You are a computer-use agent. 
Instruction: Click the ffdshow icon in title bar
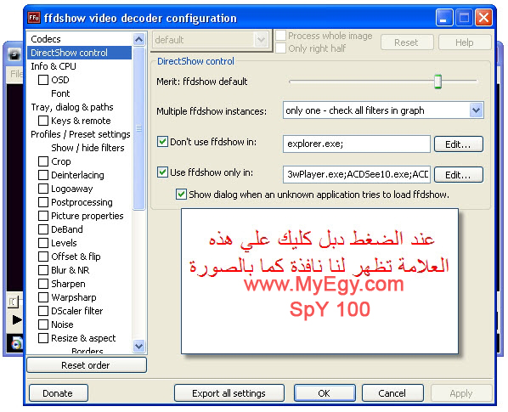click(x=34, y=17)
